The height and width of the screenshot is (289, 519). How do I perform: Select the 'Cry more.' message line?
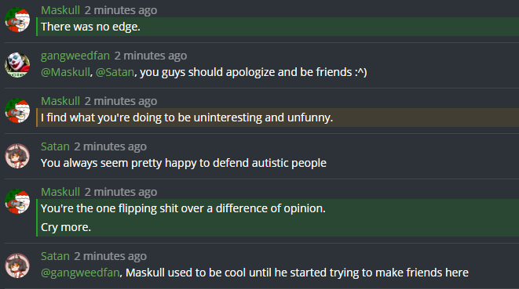[65, 227]
